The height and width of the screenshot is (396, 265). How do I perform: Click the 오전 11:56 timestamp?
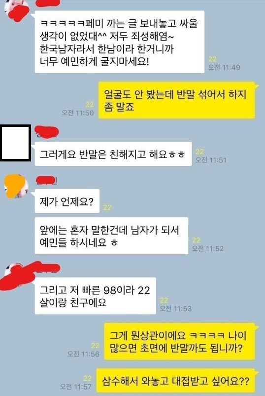point(83,354)
